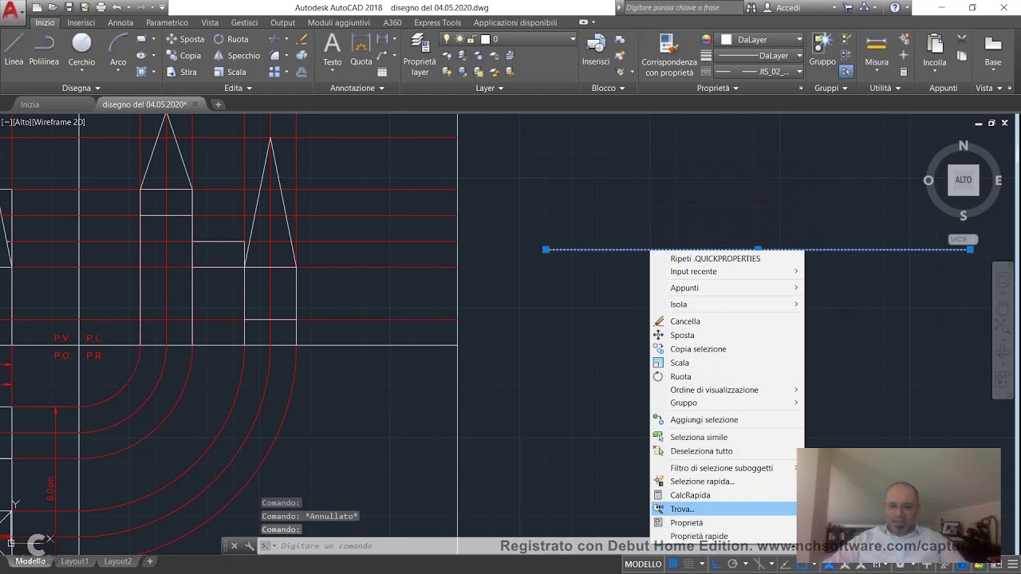Switch to the Annota ribbon tab
The width and height of the screenshot is (1021, 574).
click(120, 22)
